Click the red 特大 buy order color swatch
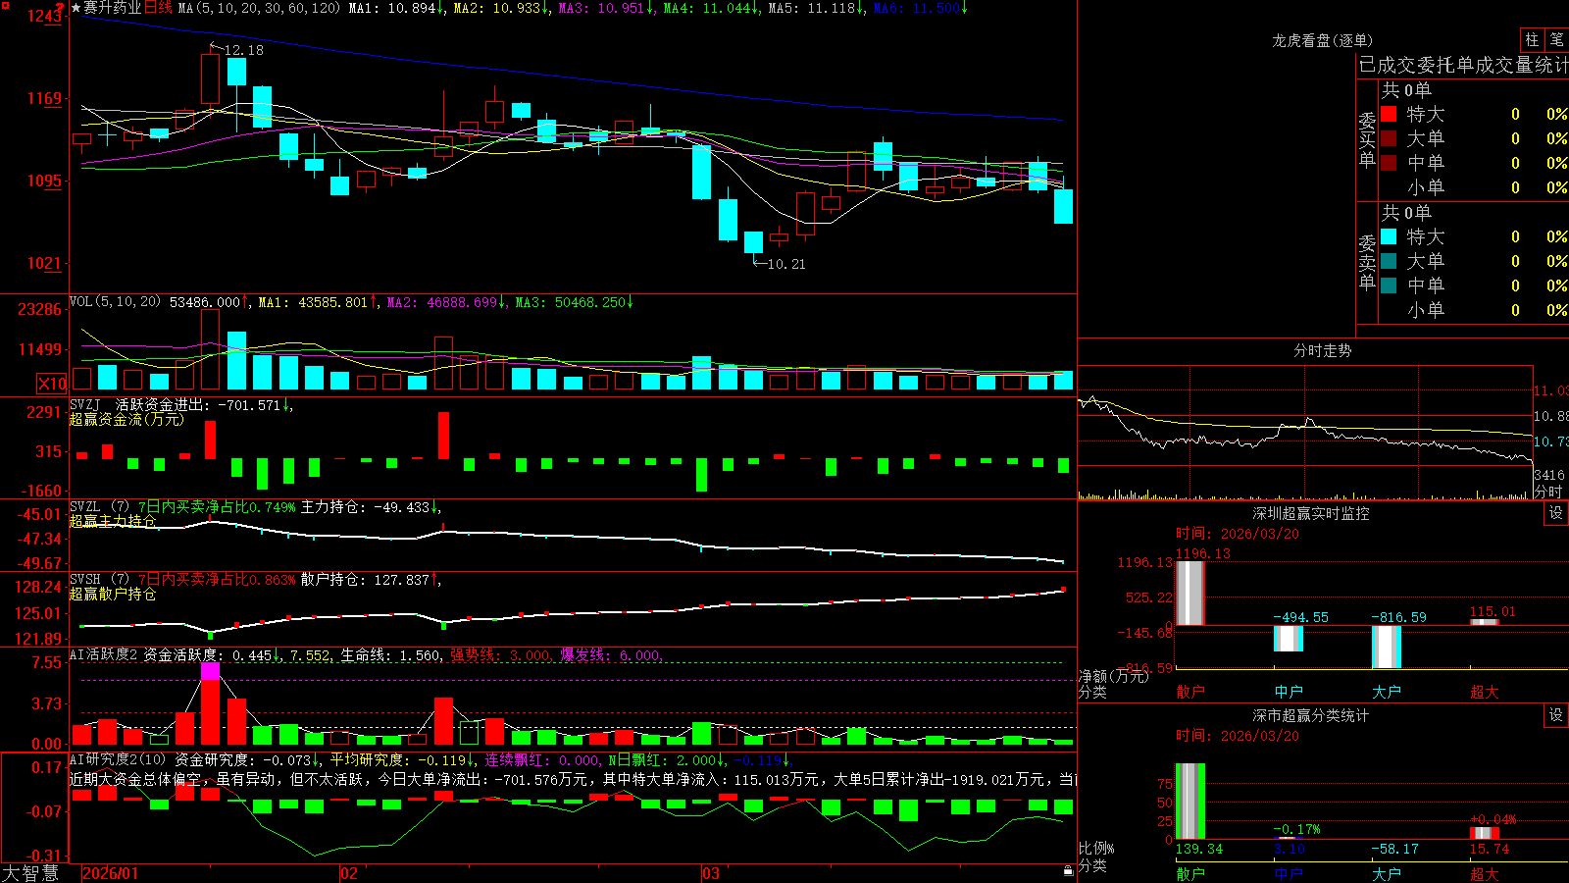Screen dimensions: 1569x883 tap(1389, 114)
